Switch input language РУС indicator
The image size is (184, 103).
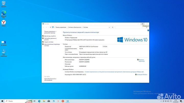(x=171, y=101)
